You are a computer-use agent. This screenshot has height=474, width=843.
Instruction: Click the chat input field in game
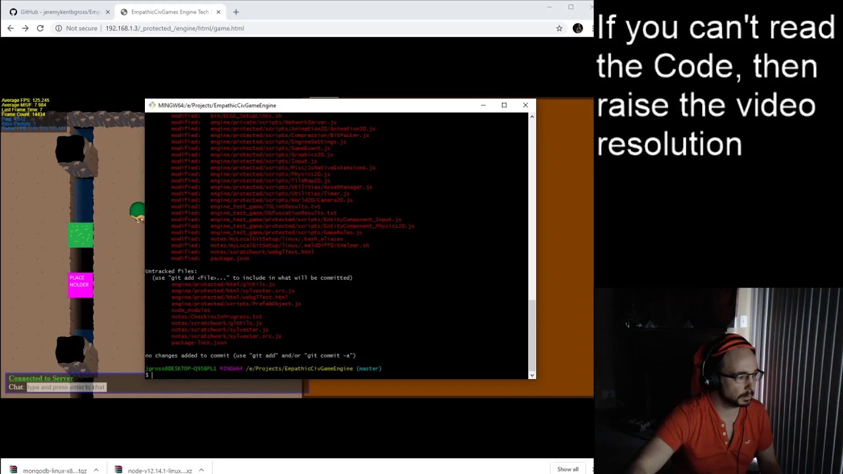(x=66, y=387)
